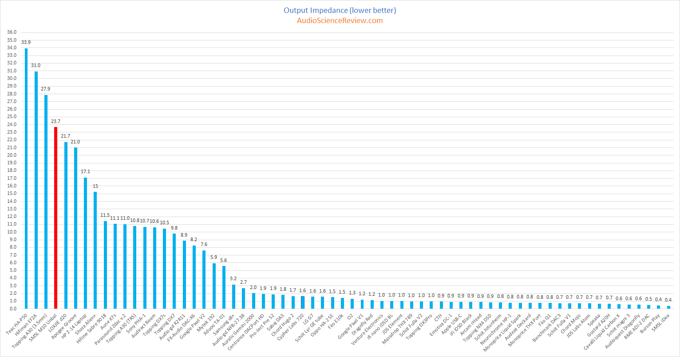The height and width of the screenshot is (357, 680).
Task: Click the '7.6' value label
Action: click(x=204, y=244)
